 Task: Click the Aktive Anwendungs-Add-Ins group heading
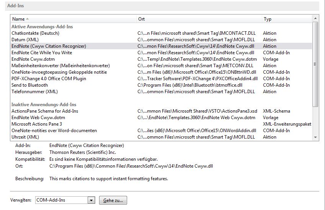pyautogui.click(x=42, y=27)
